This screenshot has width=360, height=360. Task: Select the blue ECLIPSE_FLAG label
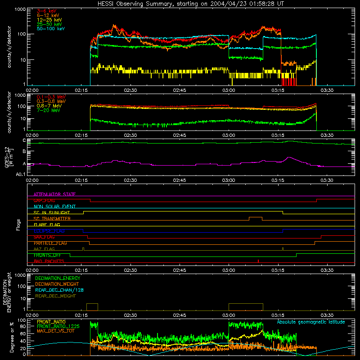pos(49,231)
